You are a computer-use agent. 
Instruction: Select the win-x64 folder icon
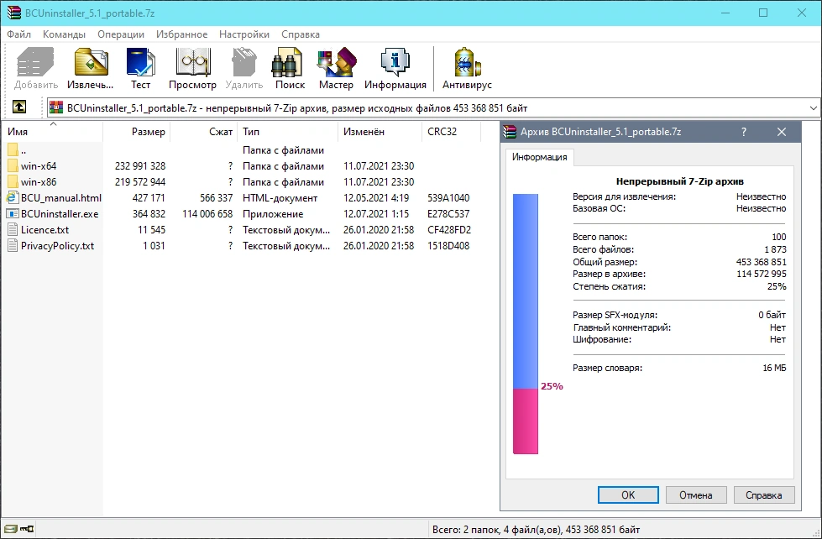pyautogui.click(x=13, y=165)
